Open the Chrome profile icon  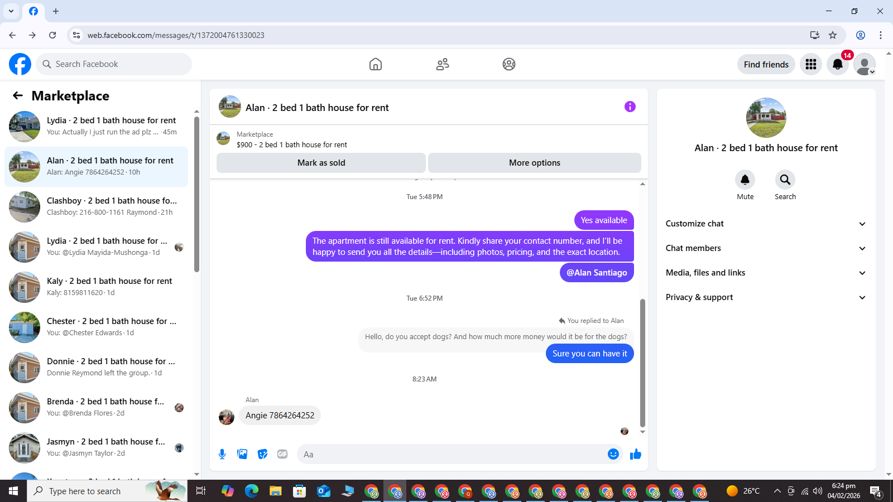[x=861, y=35]
